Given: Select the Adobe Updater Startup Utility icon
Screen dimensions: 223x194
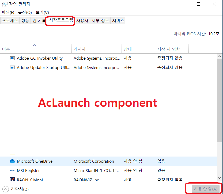Looking at the screenshot, I should pyautogui.click(x=12, y=67).
